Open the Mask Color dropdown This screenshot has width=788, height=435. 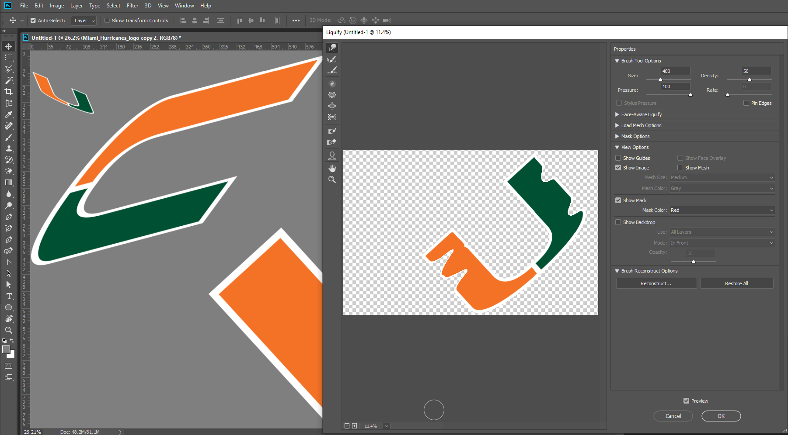point(722,210)
